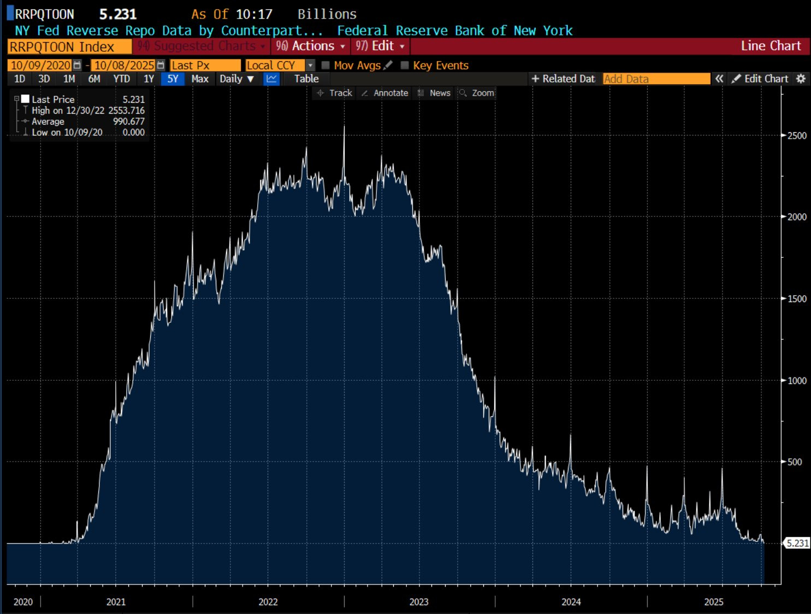
Task: Click the pencil icon beside Mov Avgs
Action: 388,66
